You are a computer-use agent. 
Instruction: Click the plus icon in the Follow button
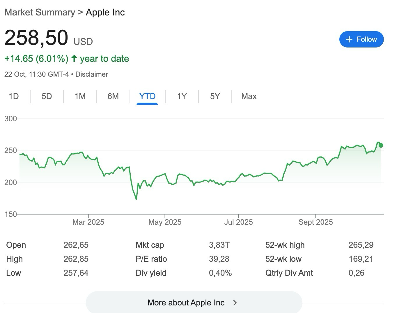[x=349, y=39]
